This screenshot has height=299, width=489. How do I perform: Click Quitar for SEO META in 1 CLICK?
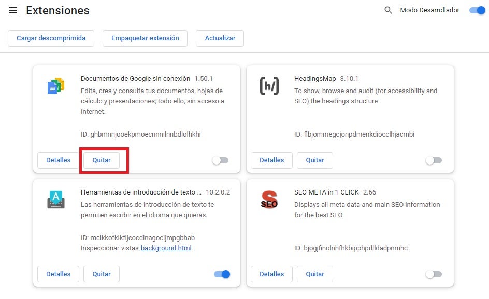315,274
